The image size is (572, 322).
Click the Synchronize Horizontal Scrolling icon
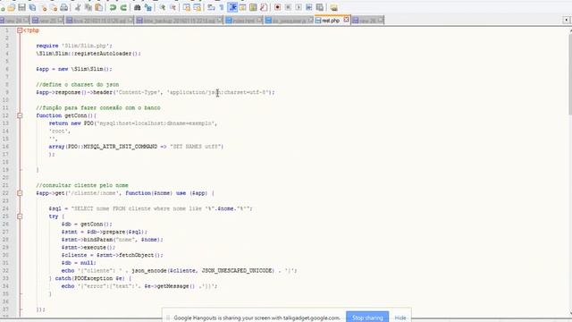pos(197,7)
